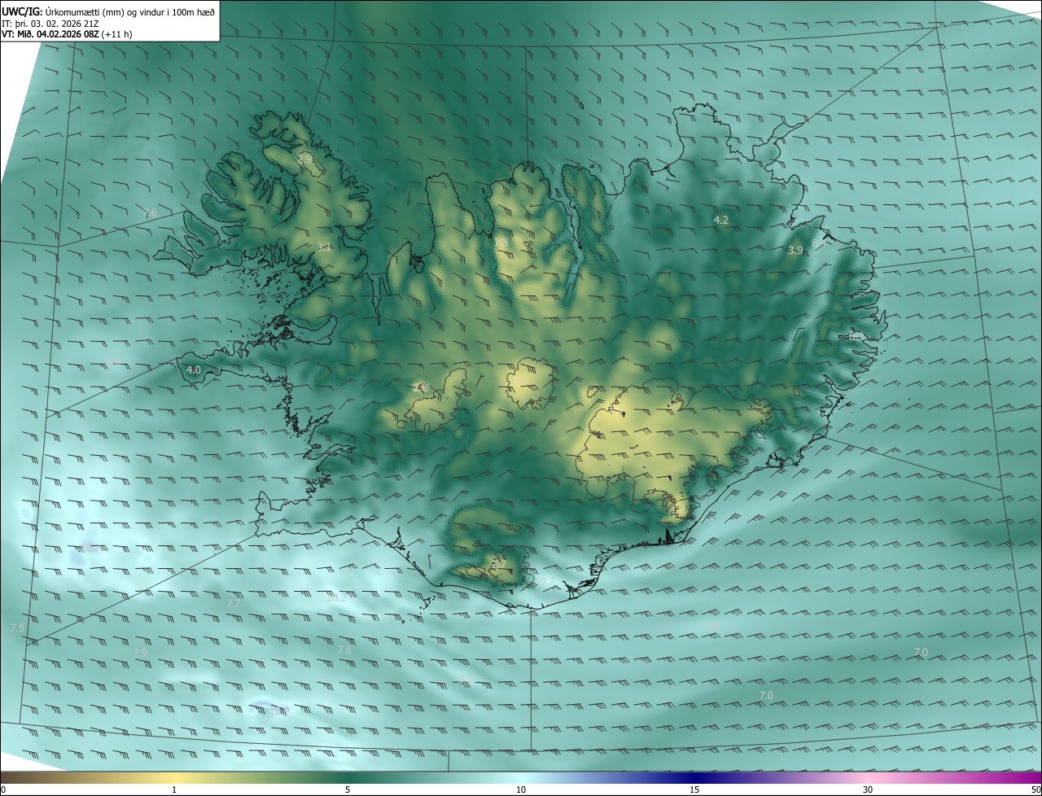Viewport: 1042px width, 796px height.
Task: Click the 'VT: Mið. 04.02.2026 08Z (+11 h)' line
Action: pyautogui.click(x=67, y=34)
